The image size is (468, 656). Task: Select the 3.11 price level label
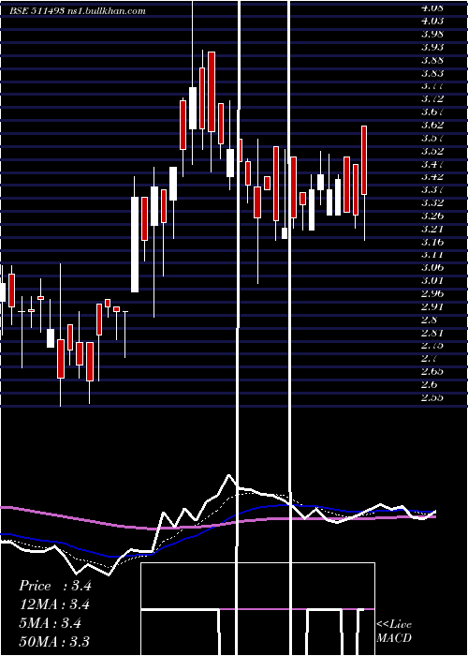(x=432, y=254)
